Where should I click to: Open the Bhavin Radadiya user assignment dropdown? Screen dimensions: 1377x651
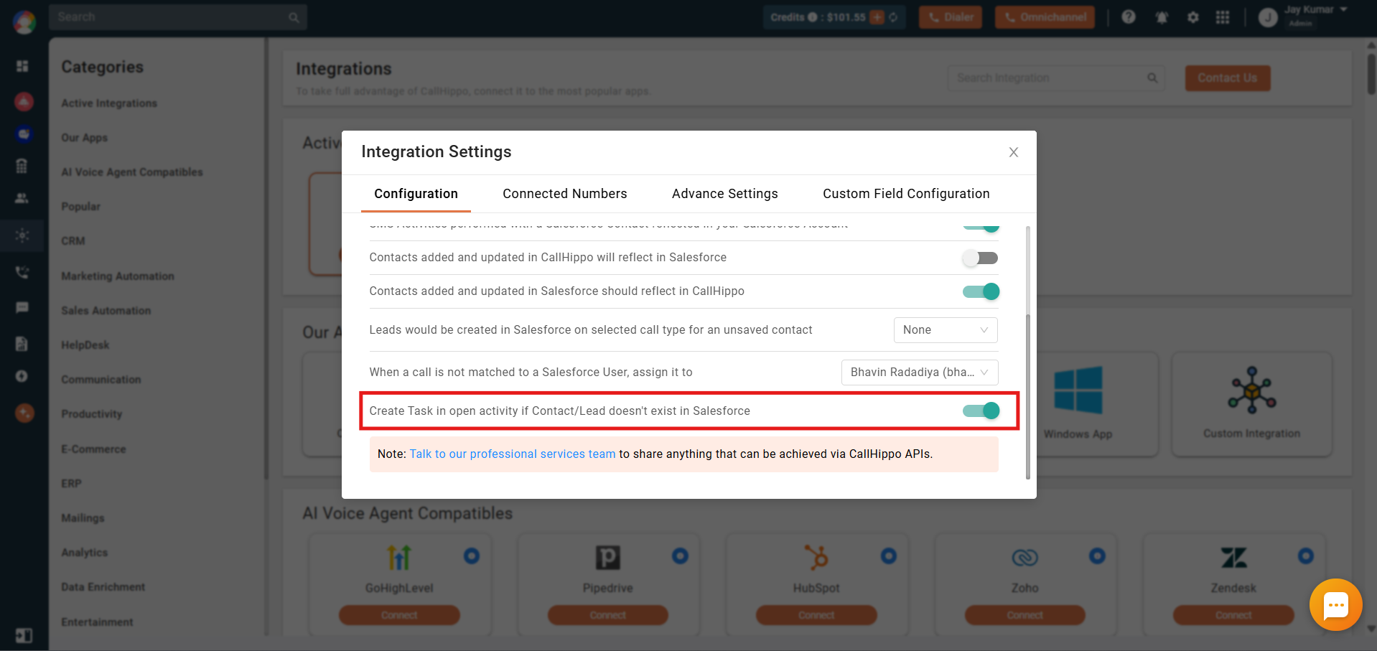[920, 373]
